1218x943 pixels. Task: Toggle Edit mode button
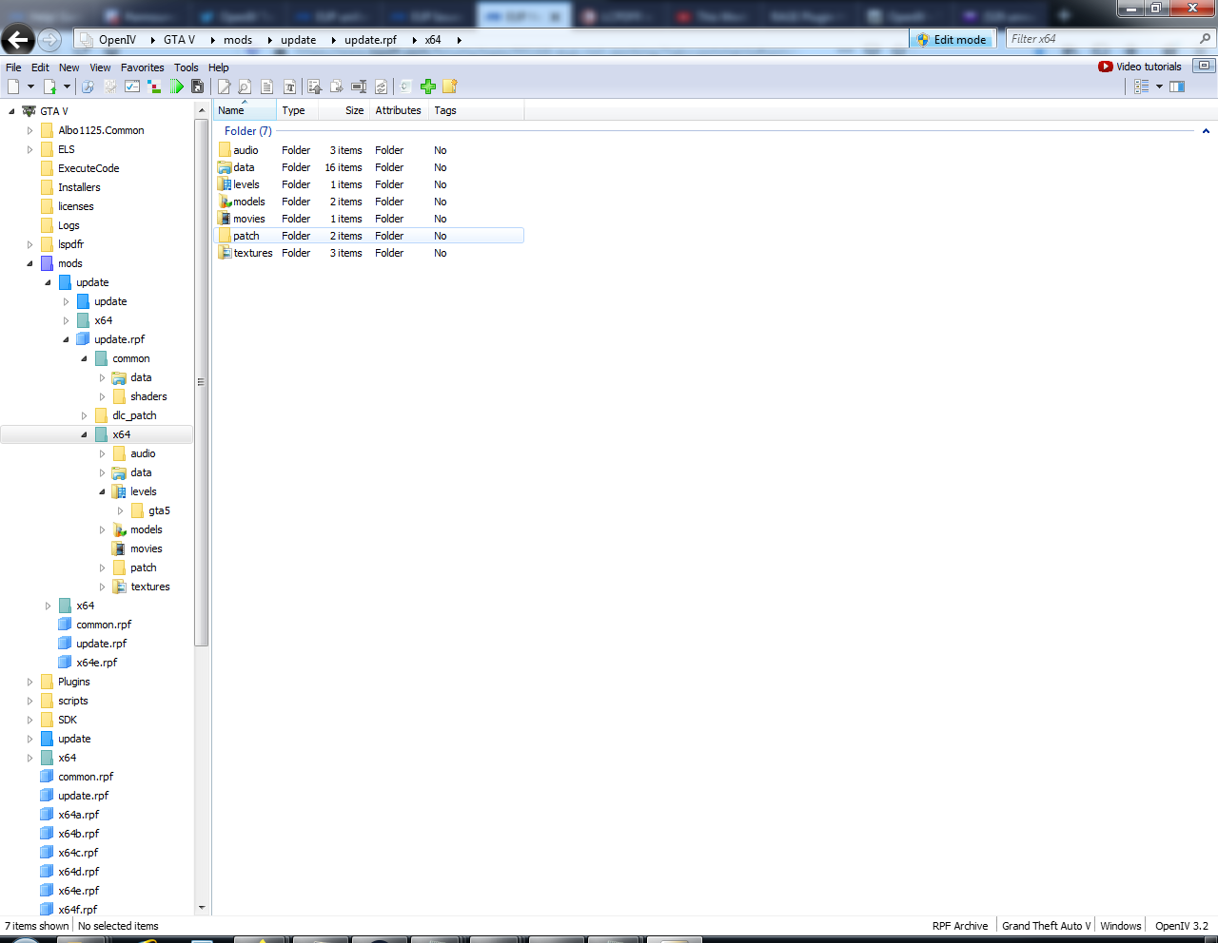pyautogui.click(x=952, y=39)
